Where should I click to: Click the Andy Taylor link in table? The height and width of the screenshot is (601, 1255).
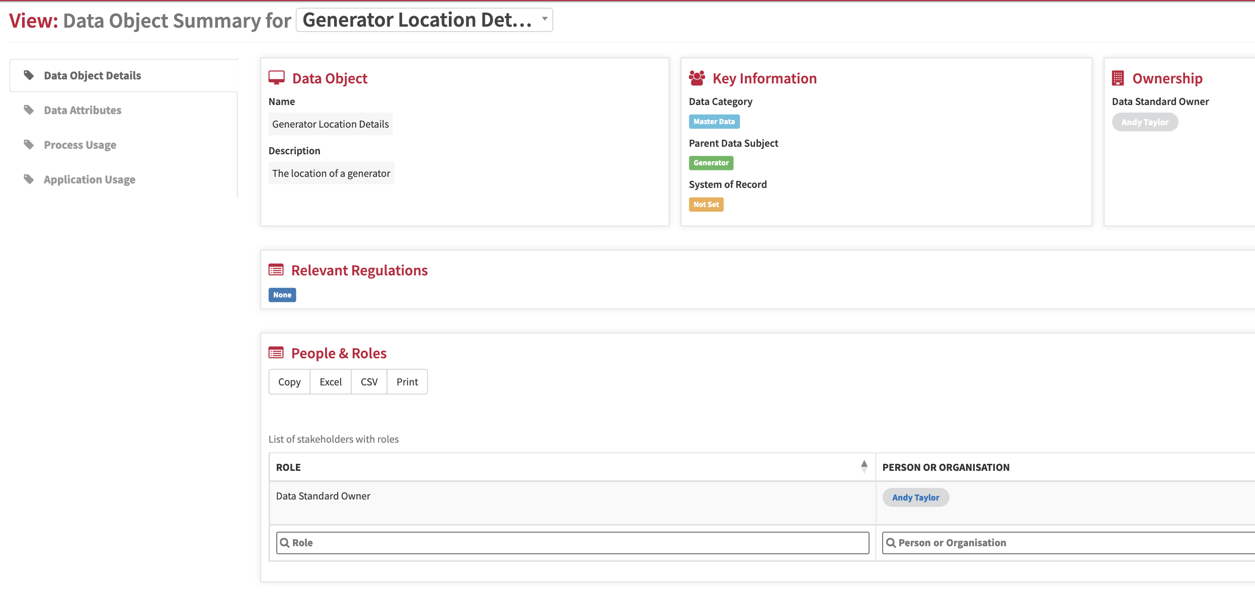[915, 497]
